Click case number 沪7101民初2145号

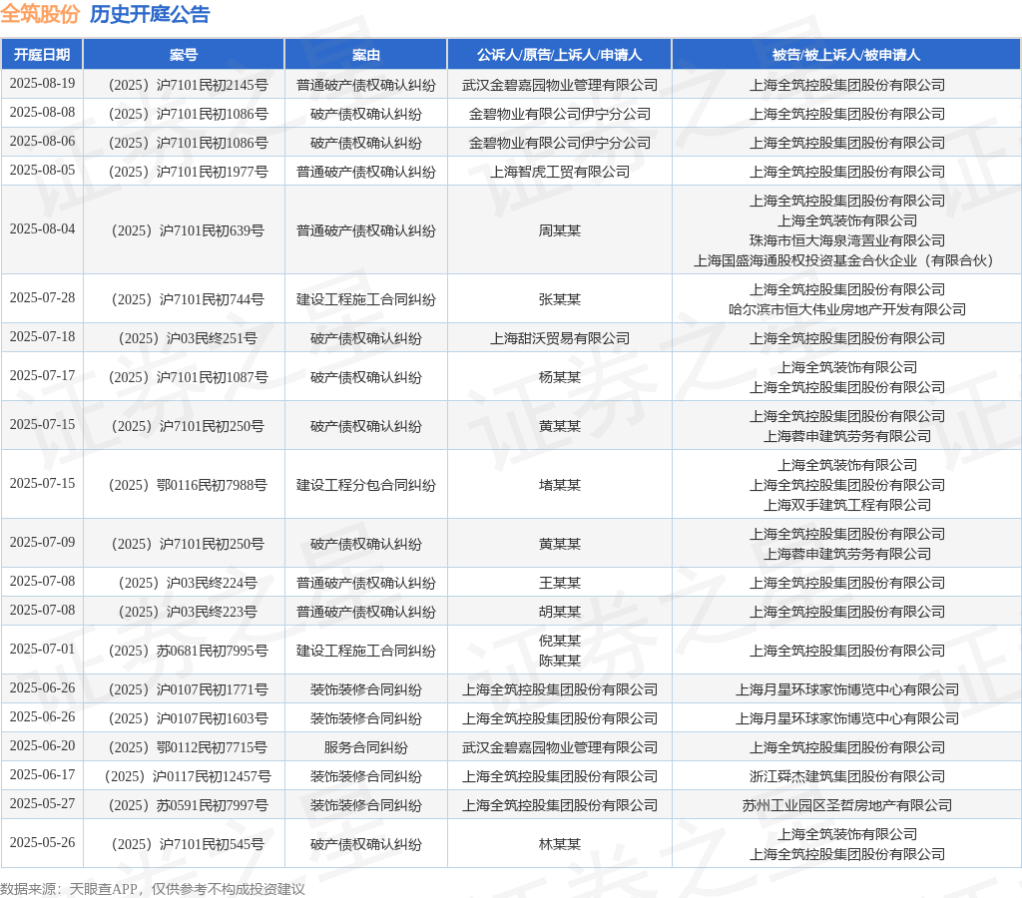tap(189, 85)
